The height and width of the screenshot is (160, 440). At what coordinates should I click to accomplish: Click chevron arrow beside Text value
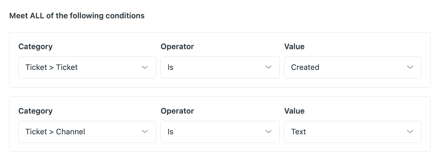coord(410,132)
